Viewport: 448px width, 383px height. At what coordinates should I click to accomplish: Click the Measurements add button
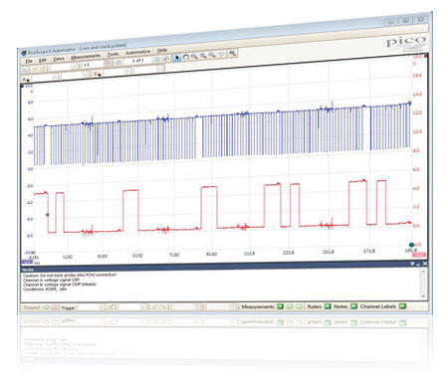click(280, 306)
